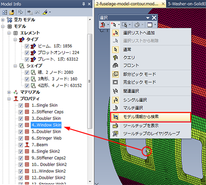Image resolution: width=206 pixels, height=185 pixels.
Task: Collapse the プロパティ tree node
Action: tap(9, 99)
